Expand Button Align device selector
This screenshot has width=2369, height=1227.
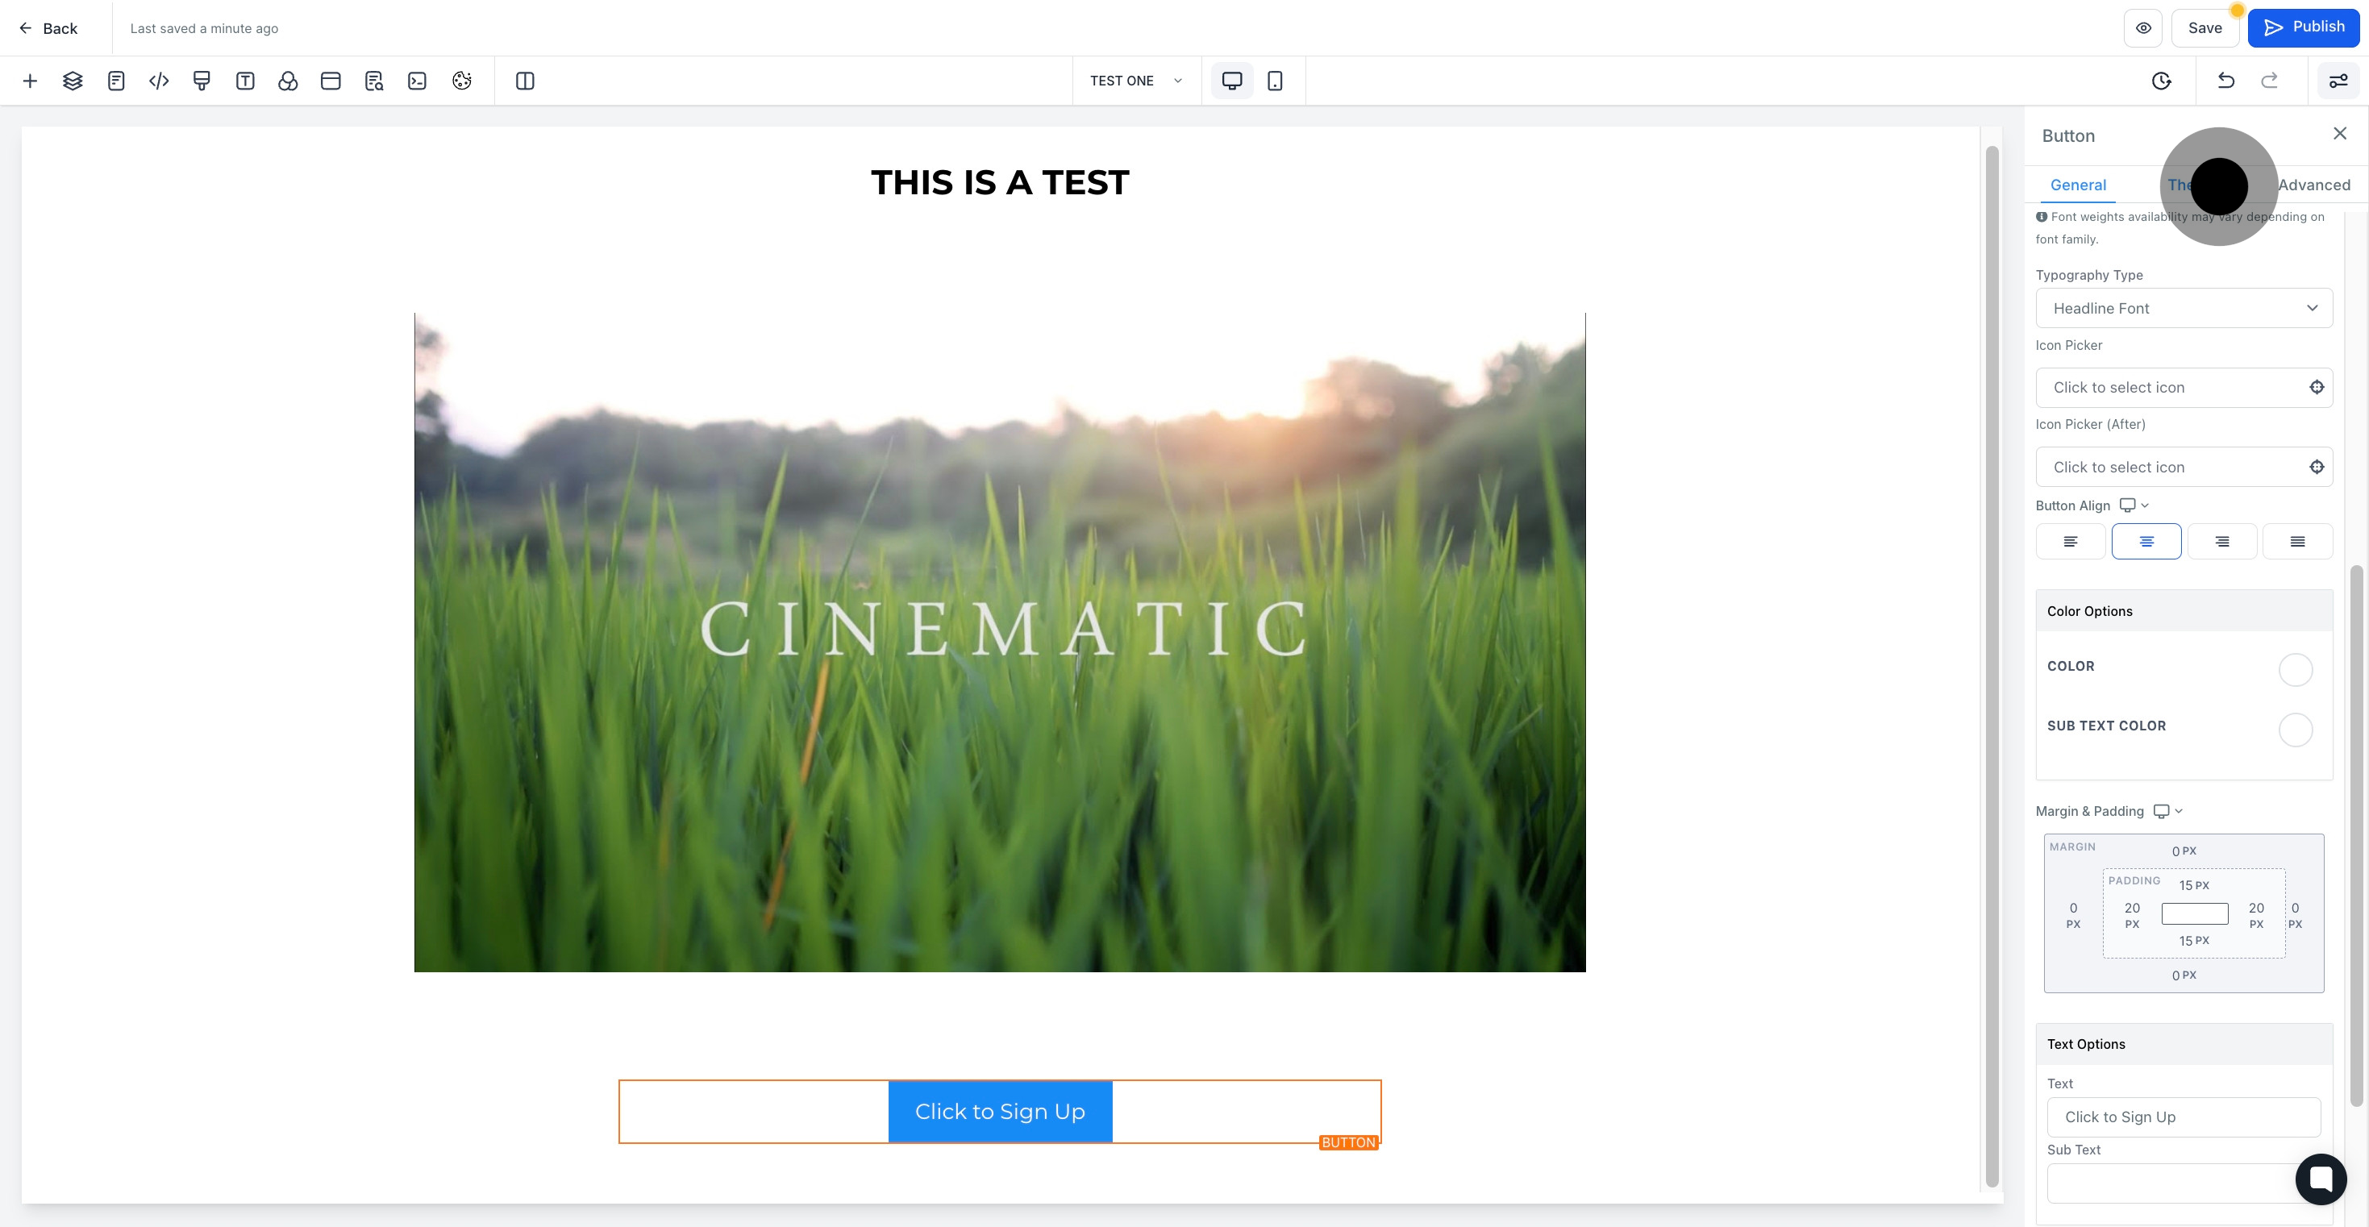pos(2134,505)
